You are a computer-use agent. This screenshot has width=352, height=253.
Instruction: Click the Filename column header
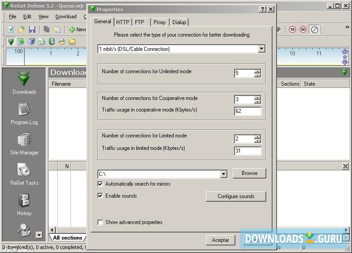pyautogui.click(x=67, y=83)
